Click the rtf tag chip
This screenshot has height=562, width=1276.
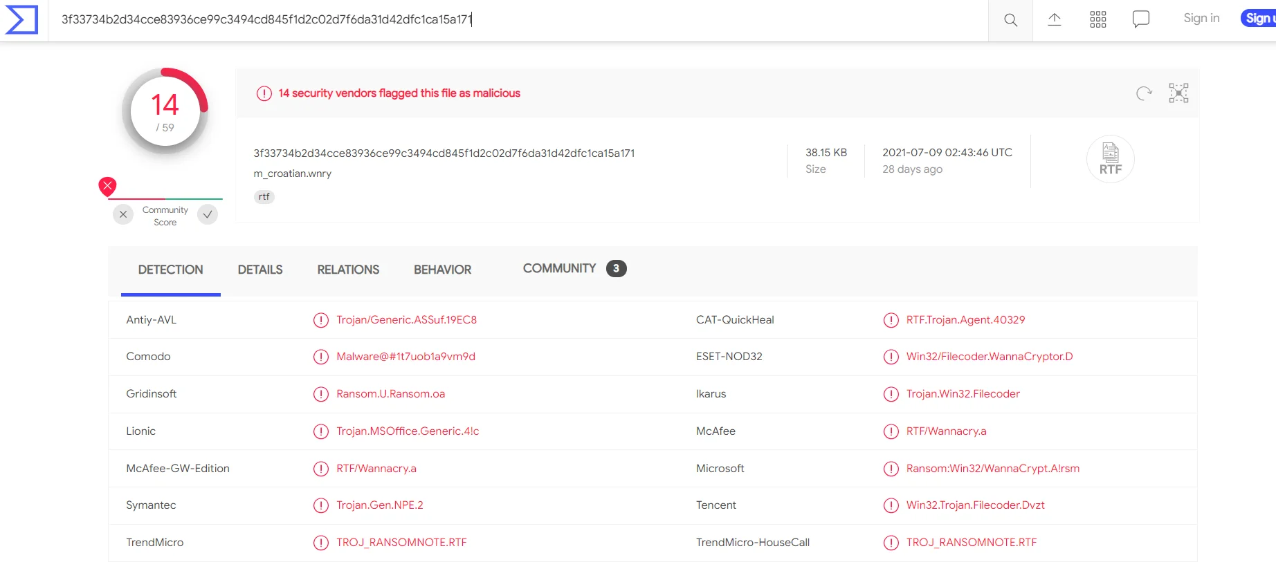pyautogui.click(x=264, y=197)
